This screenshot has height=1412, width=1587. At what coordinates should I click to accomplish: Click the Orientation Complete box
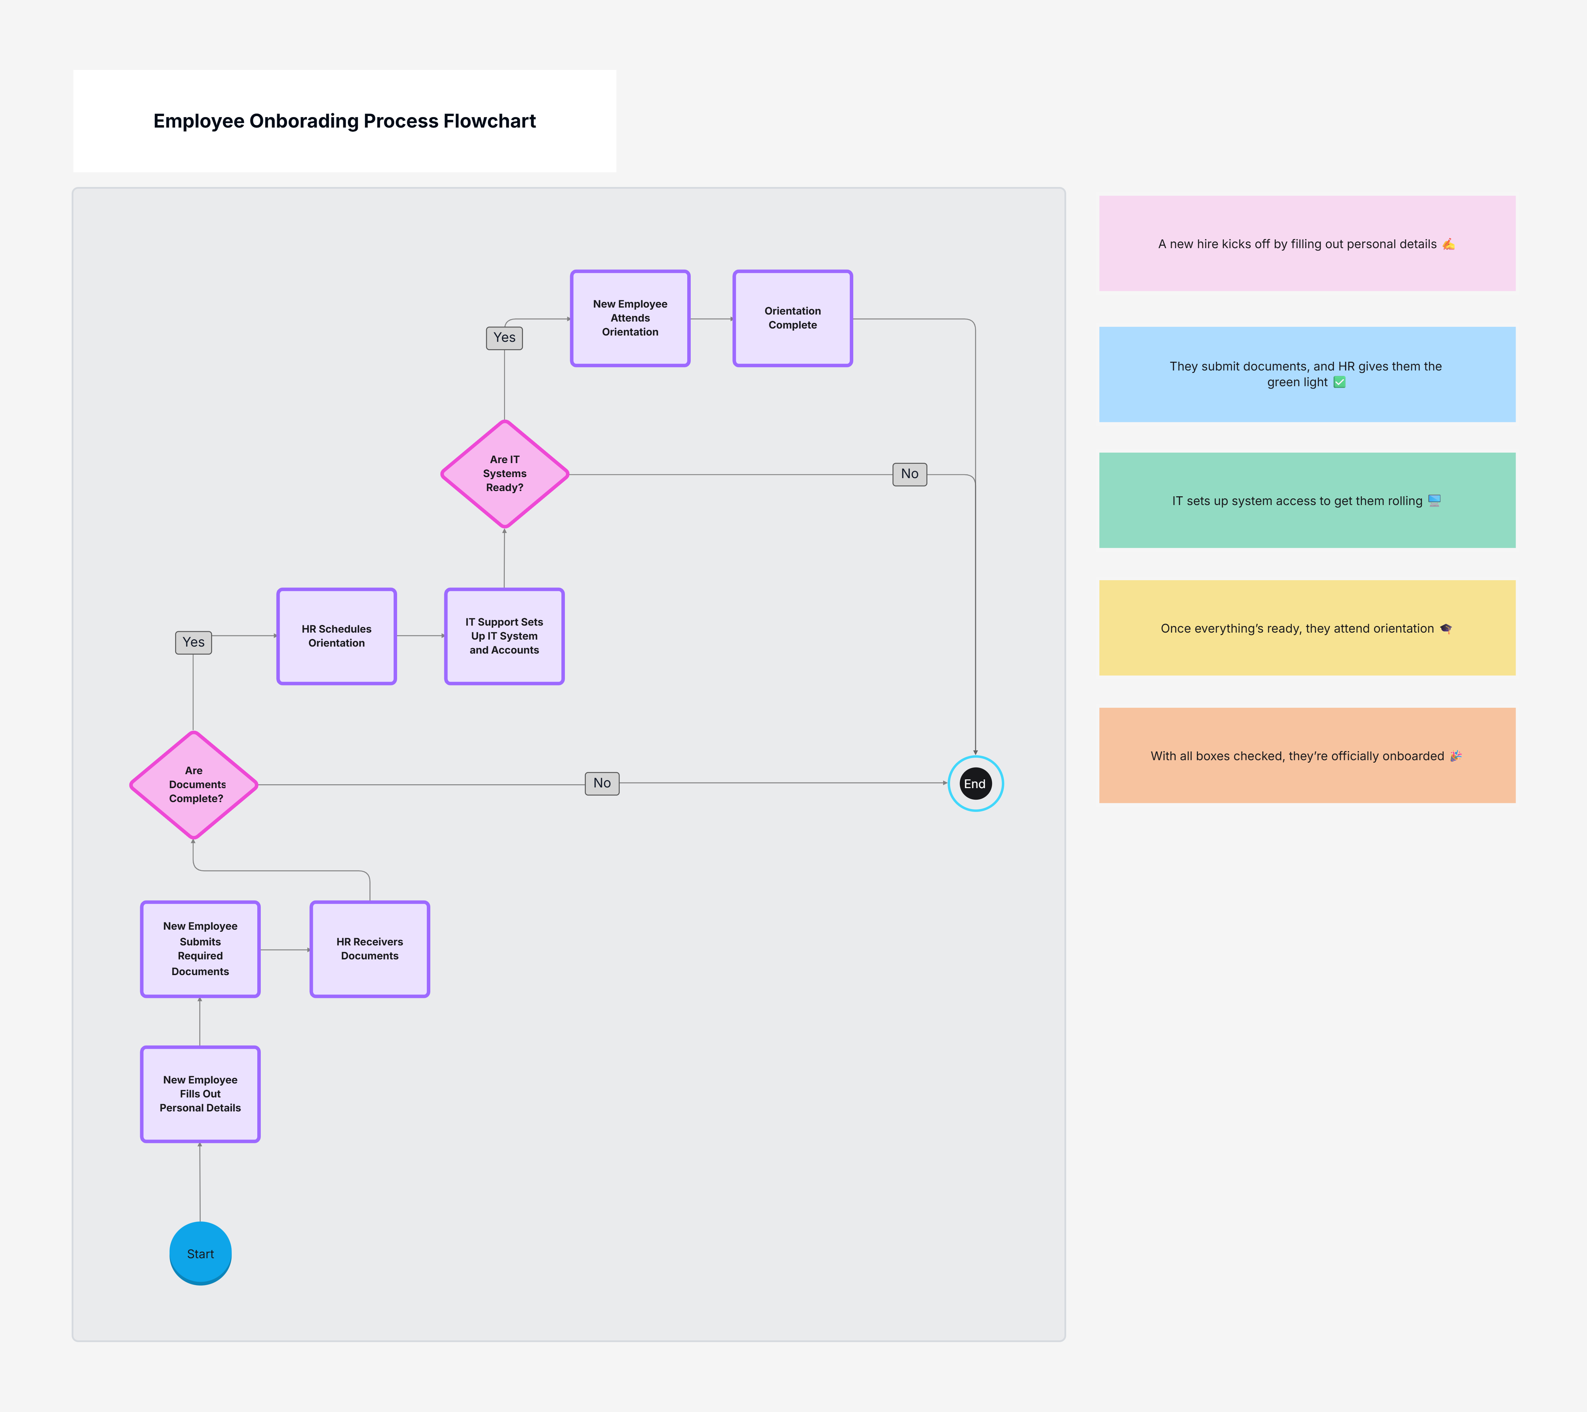793,318
